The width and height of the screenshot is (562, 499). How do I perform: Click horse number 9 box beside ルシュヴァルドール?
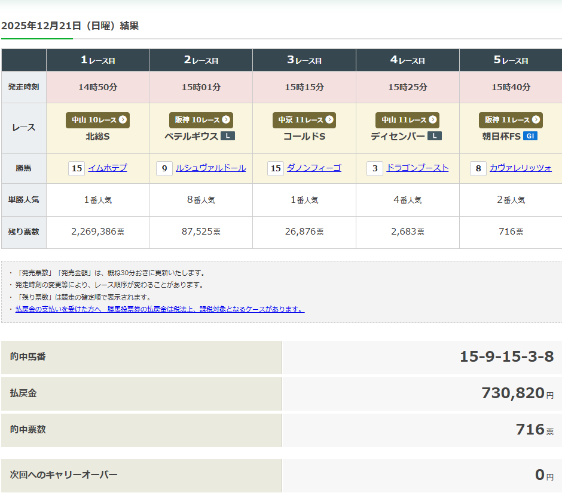(x=164, y=168)
